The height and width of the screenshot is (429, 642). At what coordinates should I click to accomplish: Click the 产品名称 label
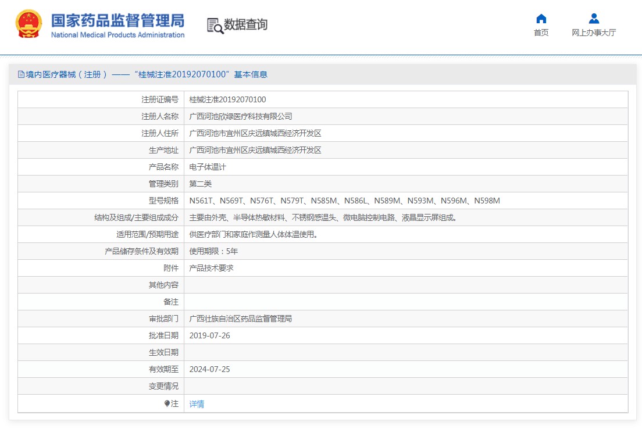pos(163,167)
